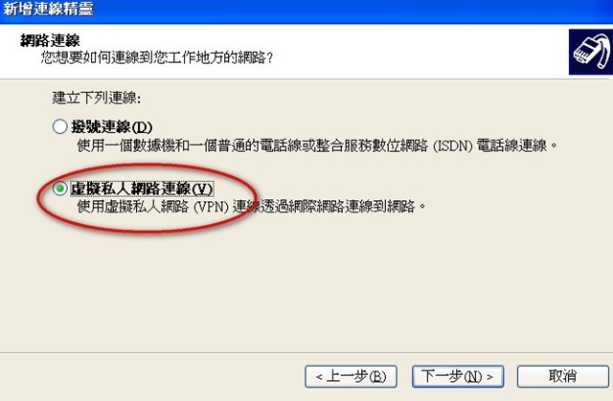The height and width of the screenshot is (401, 613).
Task: Click the 撥號連線(D) option label text
Action: point(111,127)
